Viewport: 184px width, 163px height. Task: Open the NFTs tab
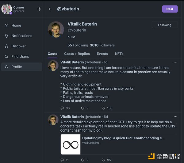tap(119, 54)
